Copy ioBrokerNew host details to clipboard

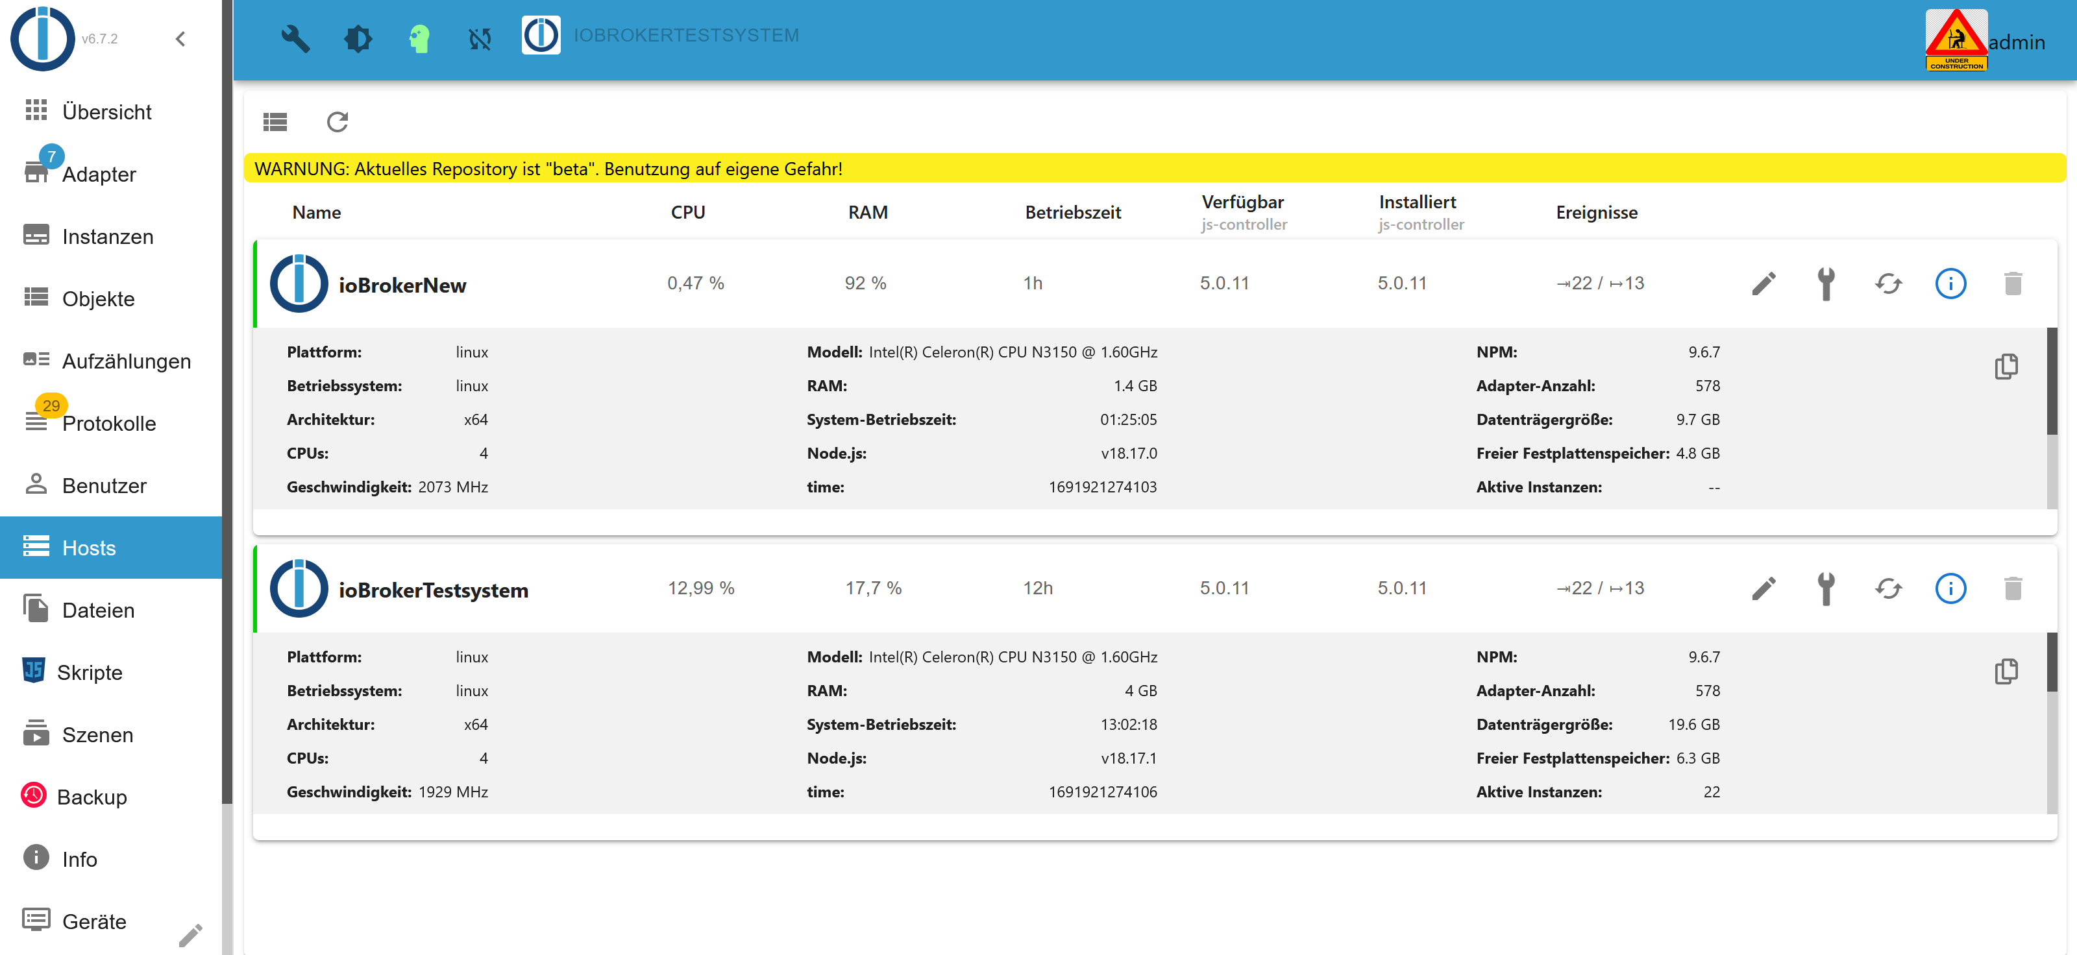(2006, 367)
